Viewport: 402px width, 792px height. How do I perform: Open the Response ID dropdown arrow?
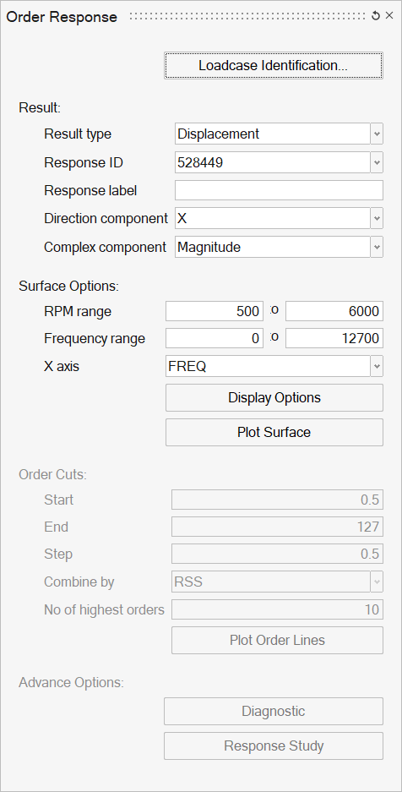pyautogui.click(x=377, y=162)
